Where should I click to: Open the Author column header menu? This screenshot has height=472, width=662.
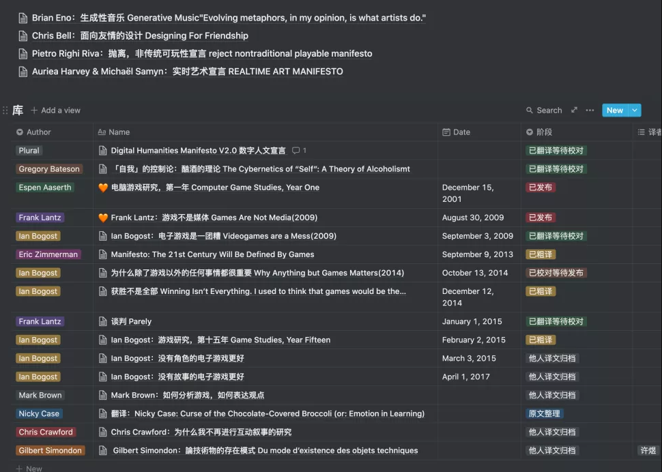[x=39, y=132]
